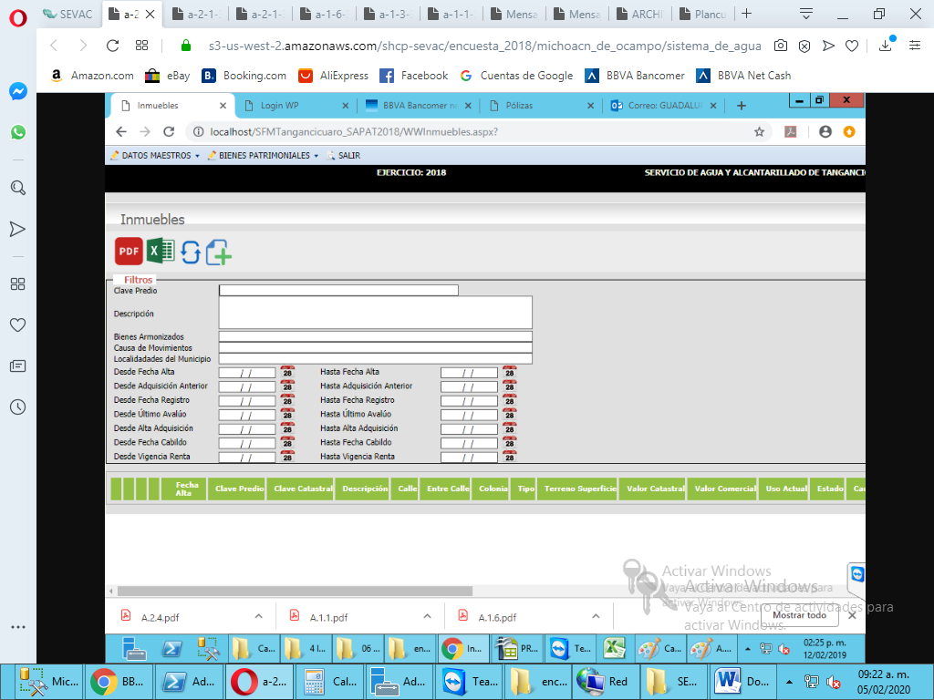The width and height of the screenshot is (934, 700).
Task: Open the Cuentas de Google bookmark
Action: tap(516, 76)
